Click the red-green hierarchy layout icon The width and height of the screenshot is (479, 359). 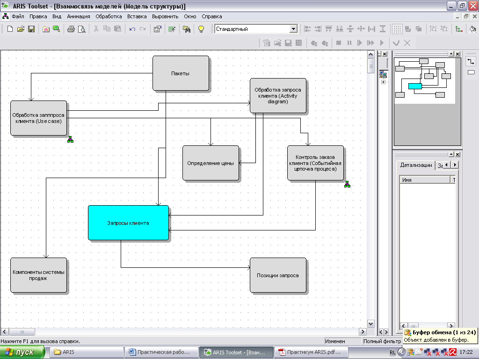point(458,29)
